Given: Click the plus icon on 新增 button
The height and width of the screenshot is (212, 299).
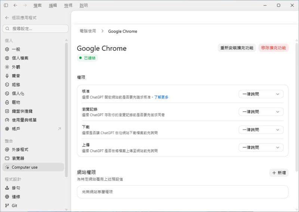Looking at the screenshot, I should pos(274,173).
